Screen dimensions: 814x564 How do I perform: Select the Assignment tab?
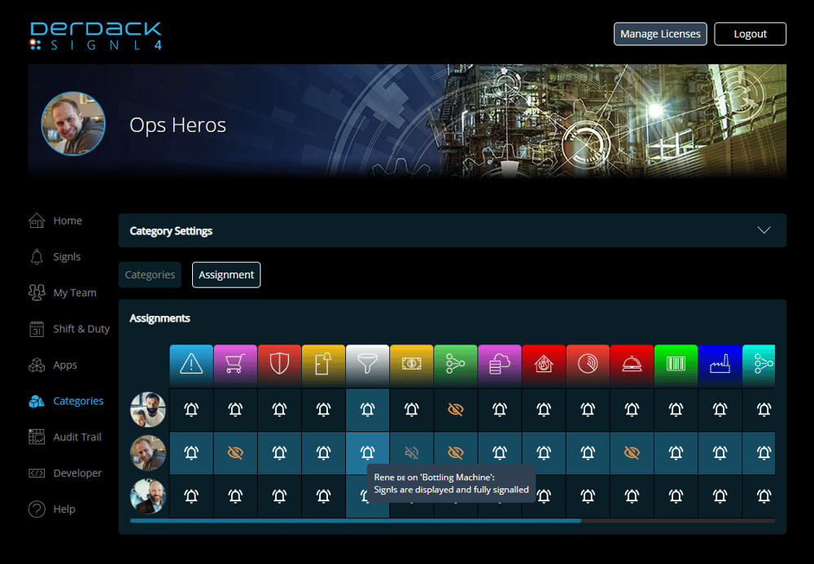tap(226, 275)
